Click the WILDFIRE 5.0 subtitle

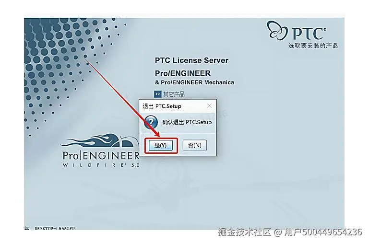tap(101, 165)
